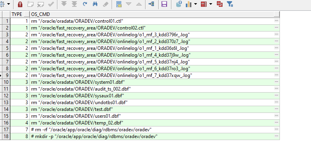Click the eraser clear record icon

click(x=106, y=4)
